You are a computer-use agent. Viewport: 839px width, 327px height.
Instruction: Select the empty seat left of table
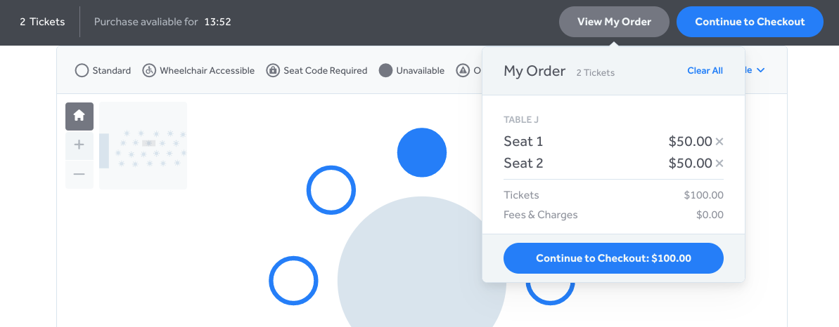(293, 281)
